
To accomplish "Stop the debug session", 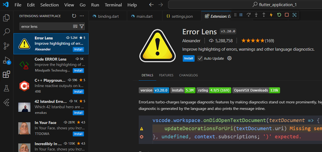I will pos(287,15).
